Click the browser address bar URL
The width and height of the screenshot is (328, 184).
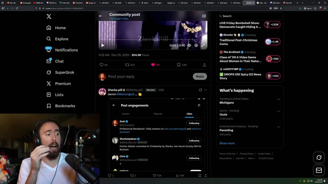click(65, 8)
